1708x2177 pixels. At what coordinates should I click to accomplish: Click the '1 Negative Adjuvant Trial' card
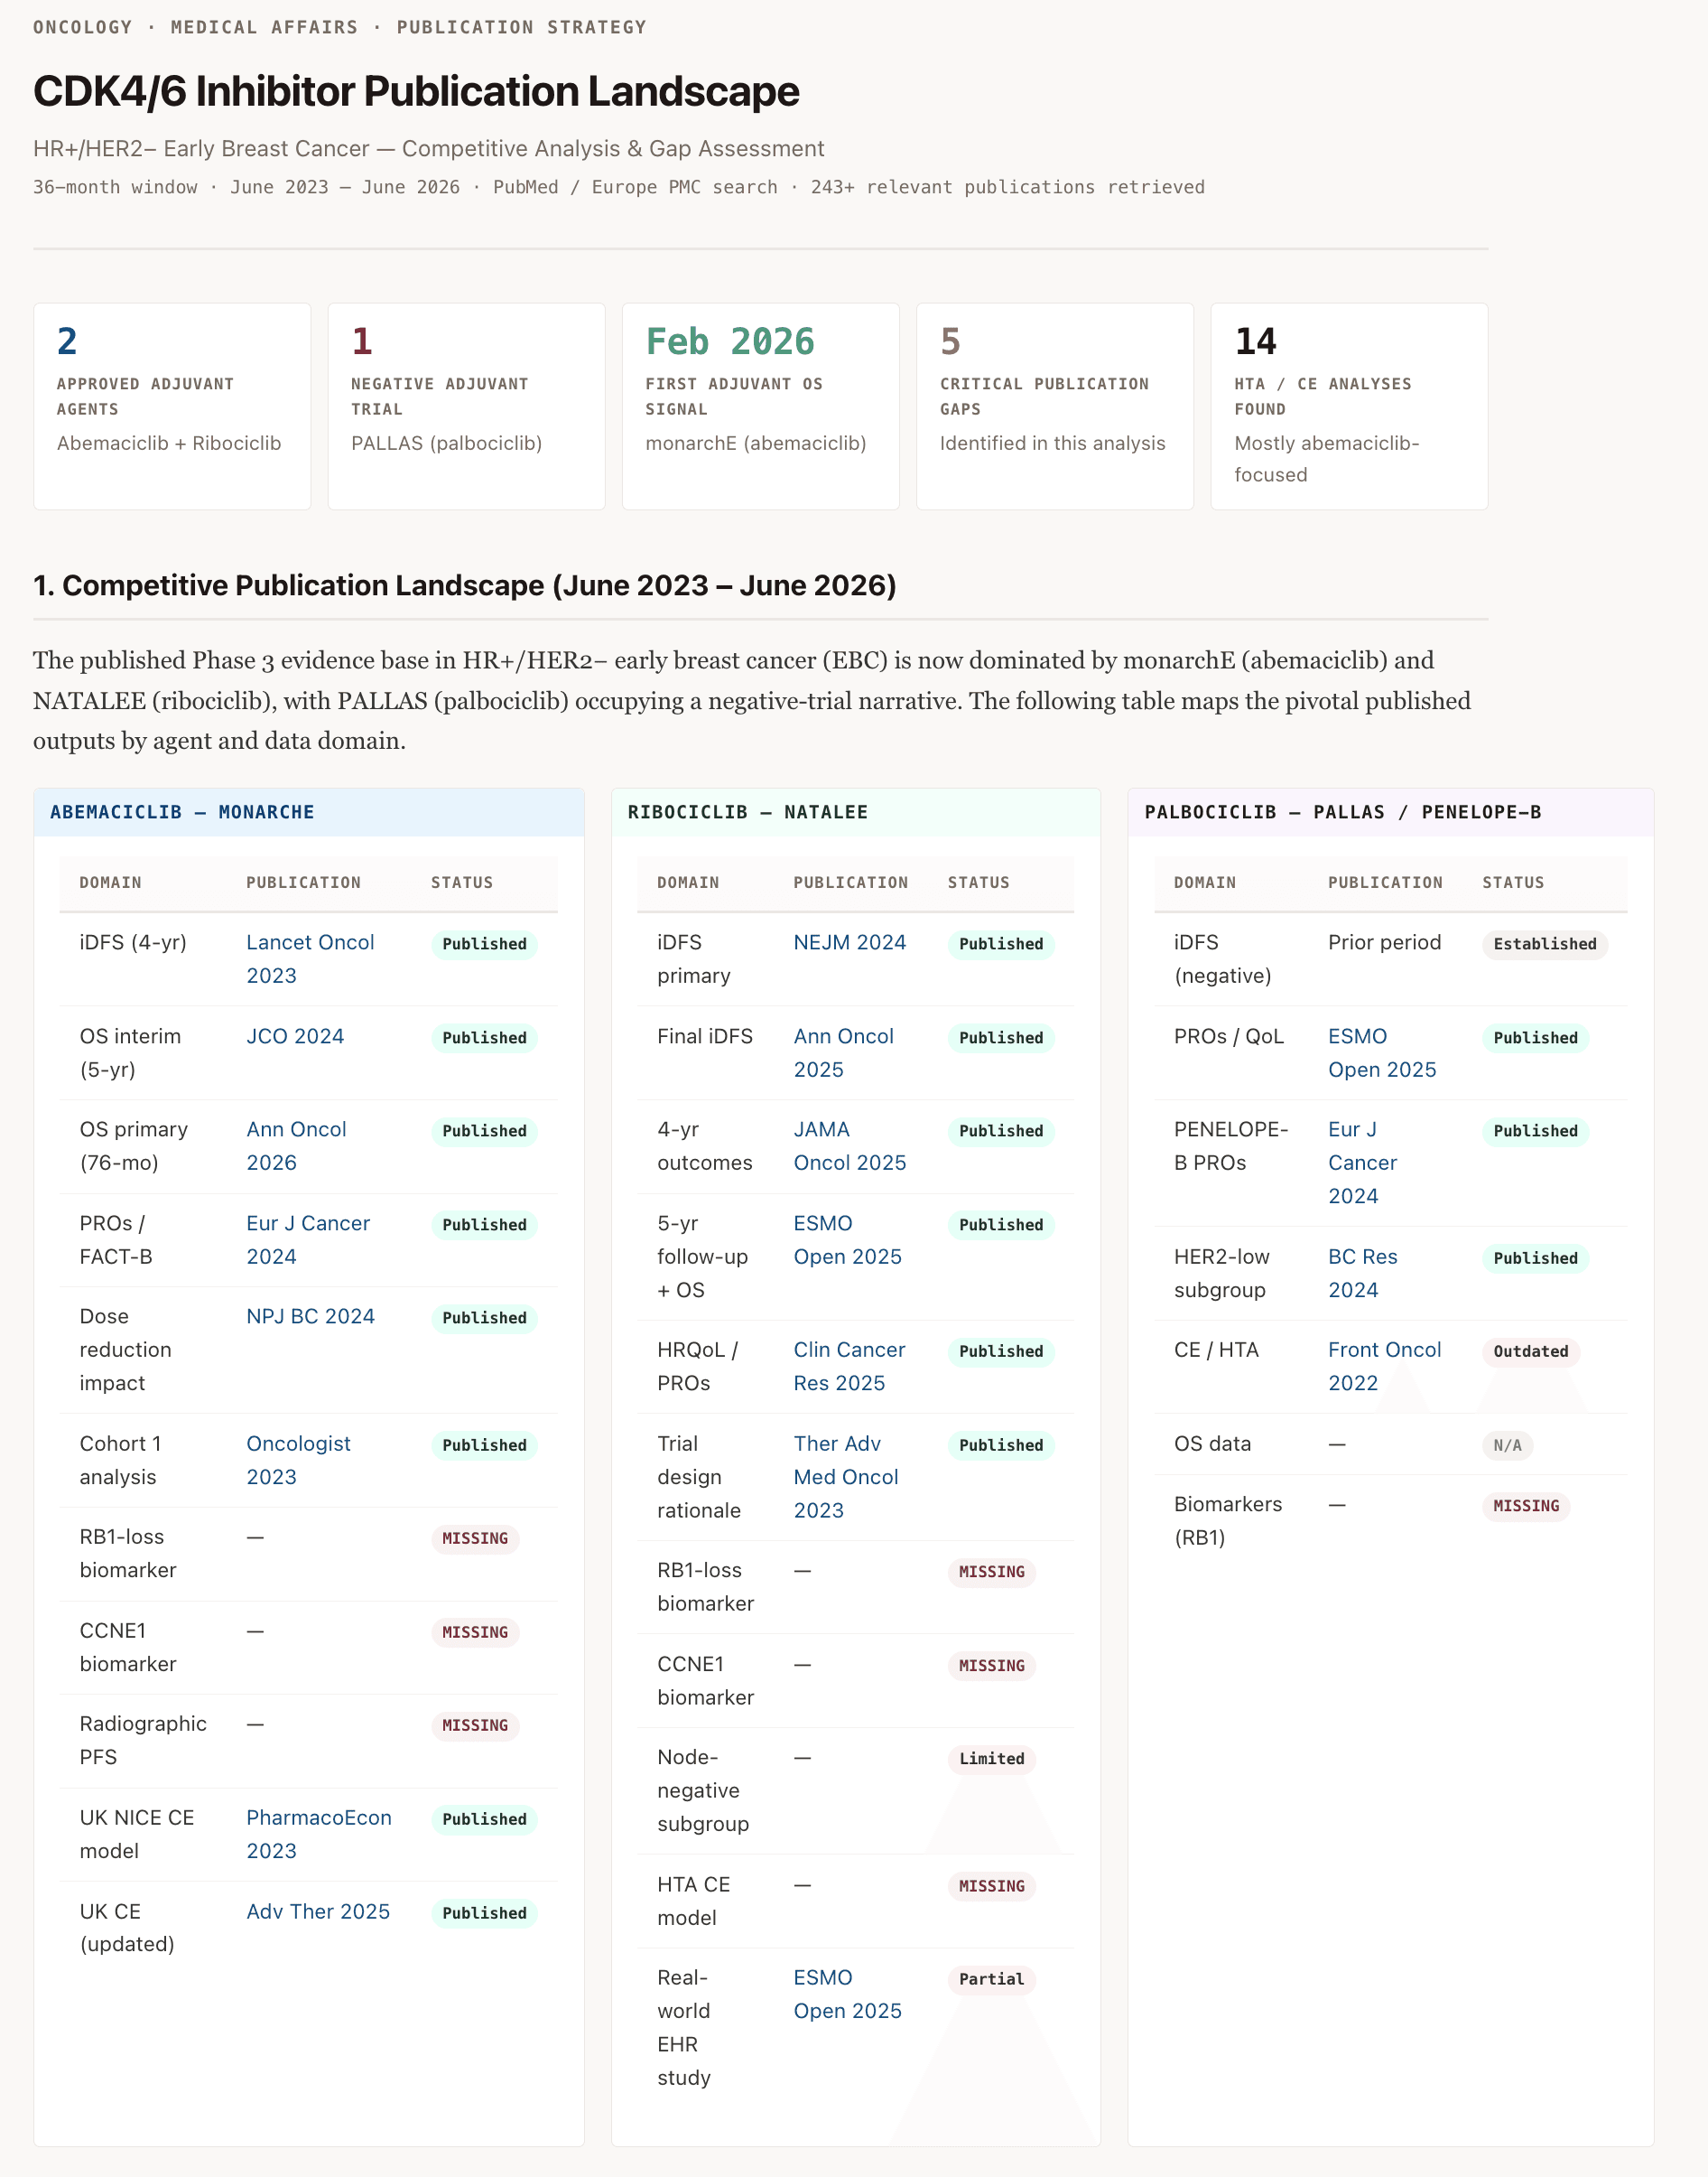coord(466,406)
